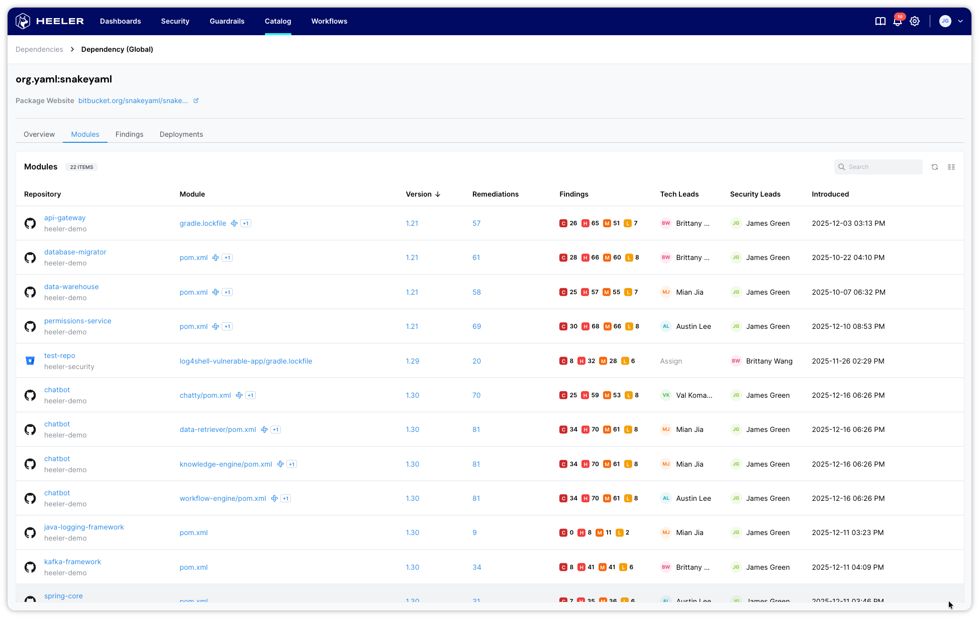Open the permissions-service repository link

click(77, 321)
